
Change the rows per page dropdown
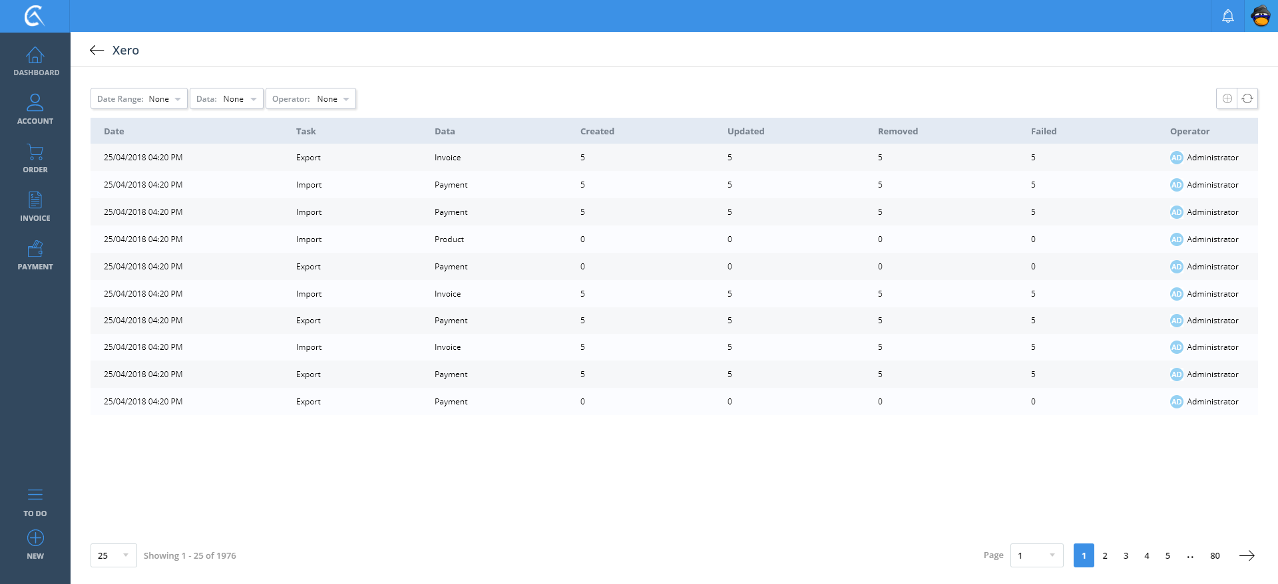[113, 555]
